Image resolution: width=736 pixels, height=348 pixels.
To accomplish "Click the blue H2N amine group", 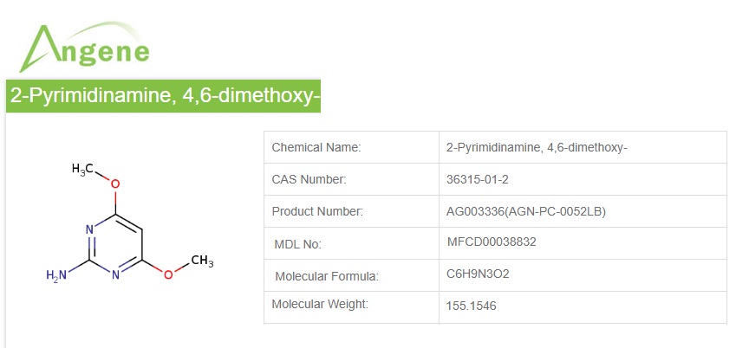I will coord(56,276).
